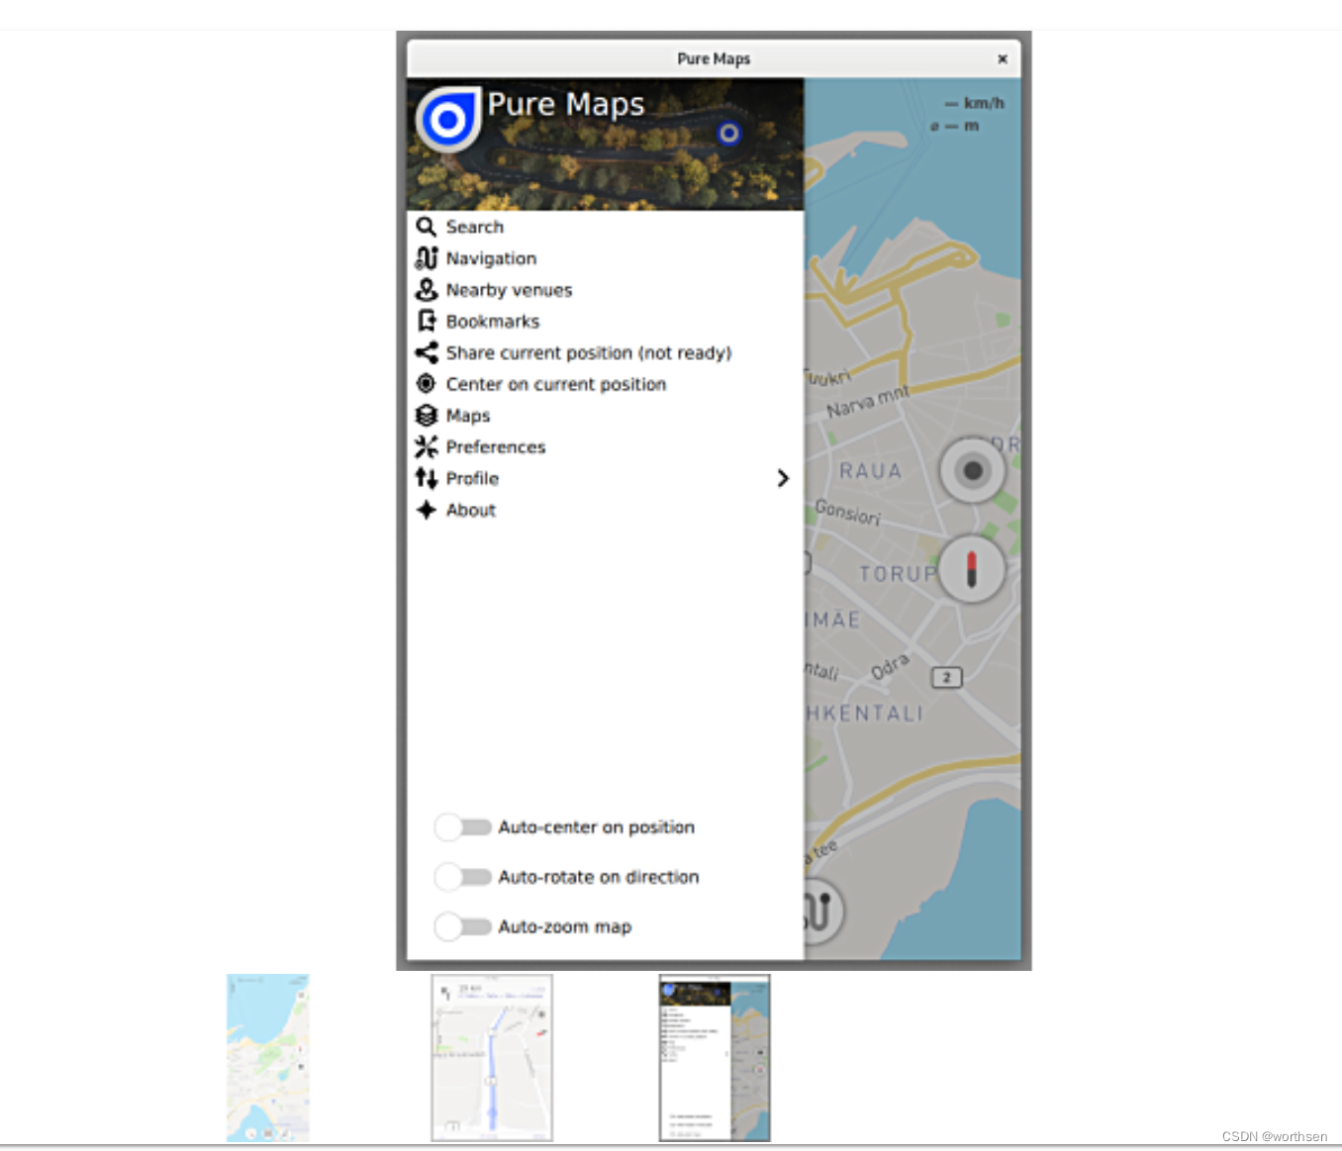Click the RAUA district label

point(871,471)
